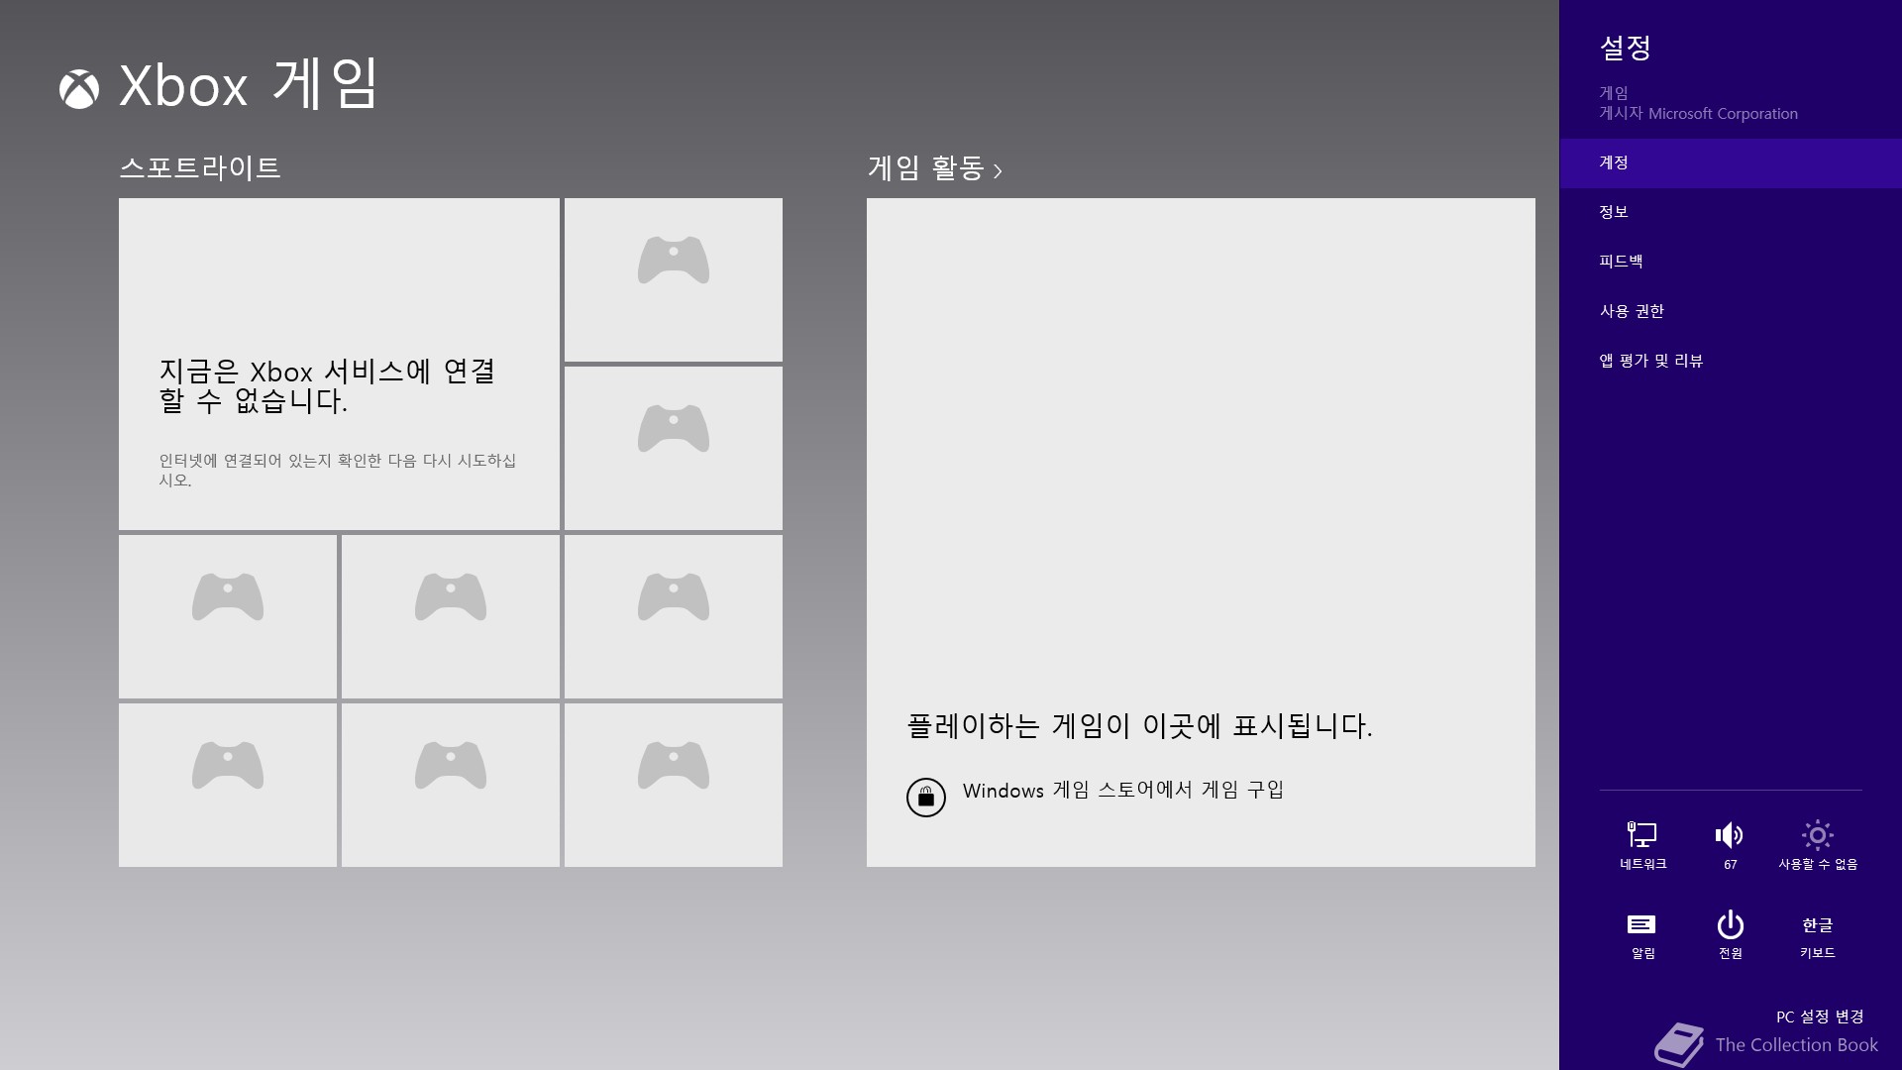Click 인터넷에 연결되어 있는지 확인한 message text
This screenshot has height=1070, width=1902.
[337, 470]
